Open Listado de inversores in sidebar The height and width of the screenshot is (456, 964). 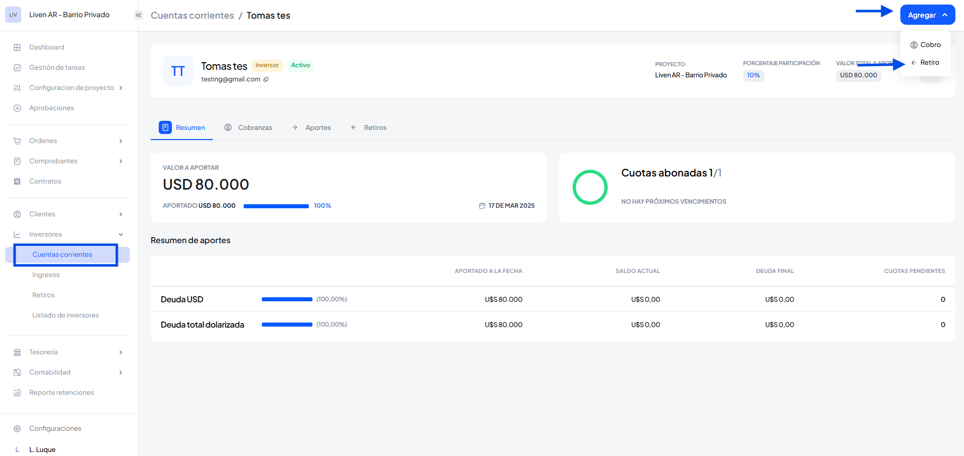65,315
